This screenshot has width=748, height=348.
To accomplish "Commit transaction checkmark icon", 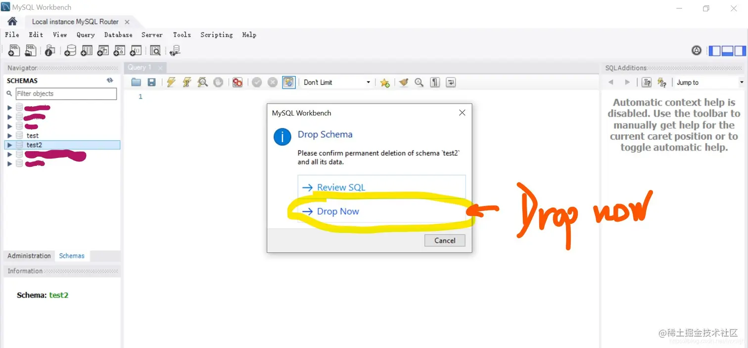I will 257,82.
